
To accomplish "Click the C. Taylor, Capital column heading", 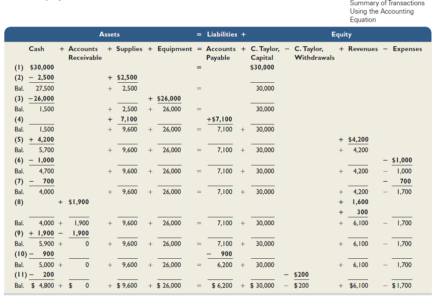I will point(264,53).
